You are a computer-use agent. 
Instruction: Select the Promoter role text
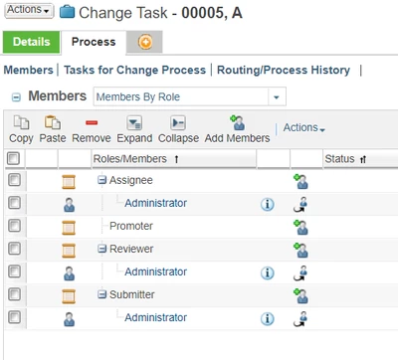[x=131, y=226]
